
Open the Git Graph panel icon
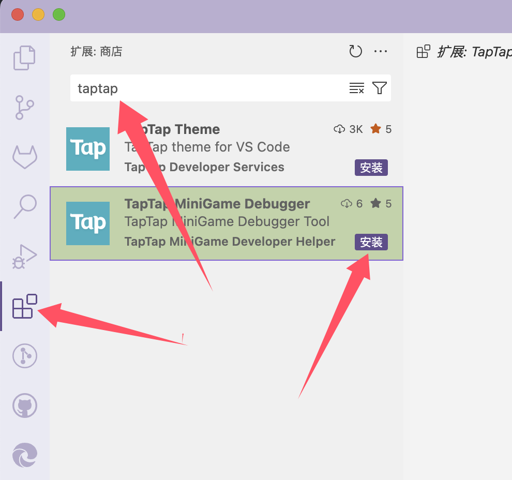tap(25, 355)
